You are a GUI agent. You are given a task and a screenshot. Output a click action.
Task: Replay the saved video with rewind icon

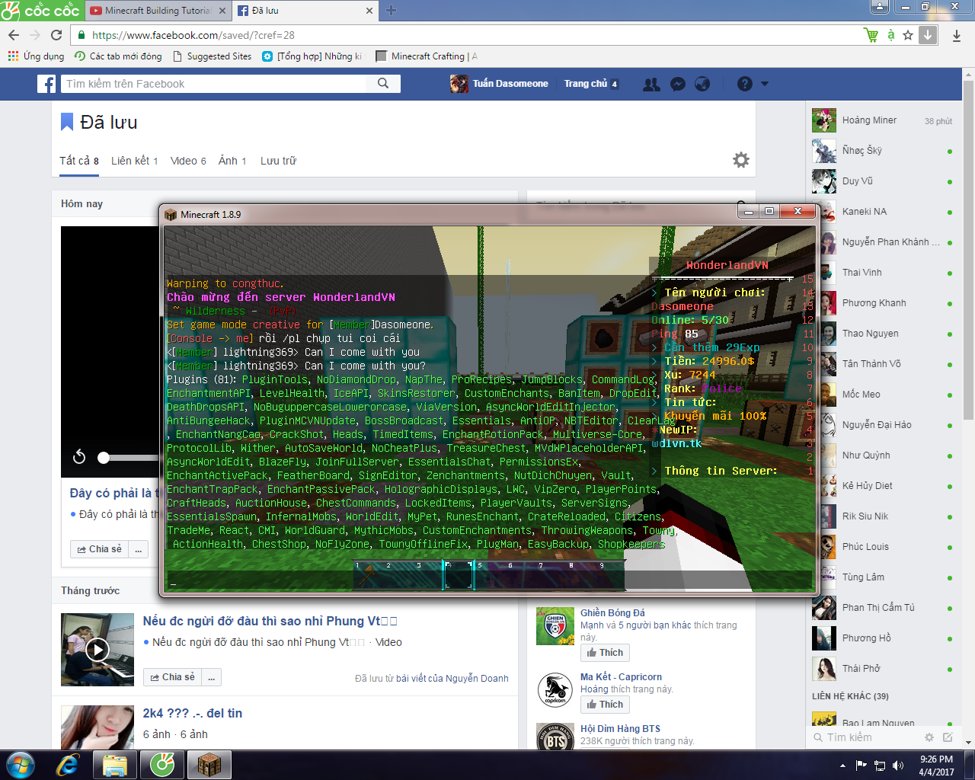pos(79,457)
